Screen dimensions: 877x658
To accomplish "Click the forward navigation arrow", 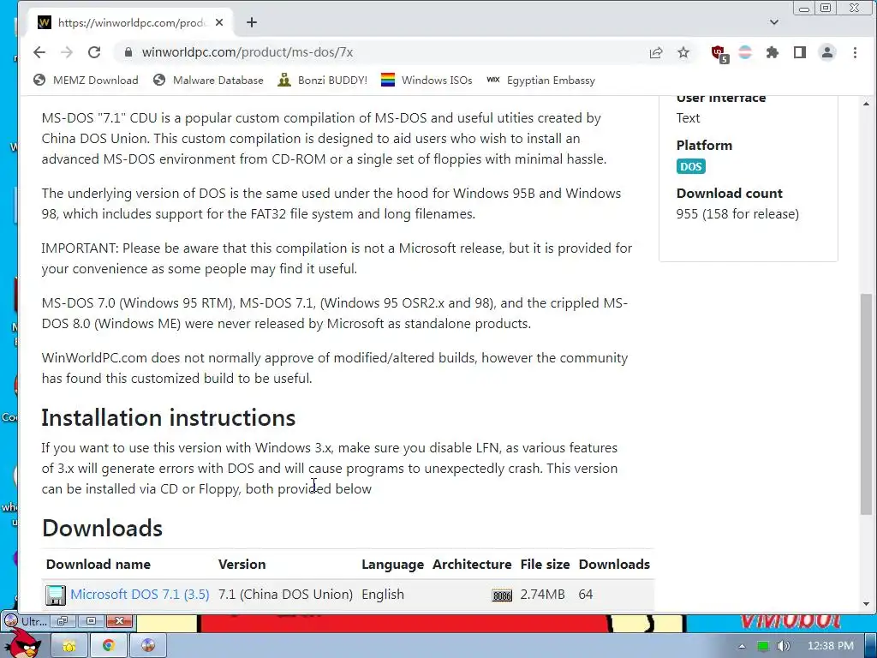I will (x=67, y=52).
